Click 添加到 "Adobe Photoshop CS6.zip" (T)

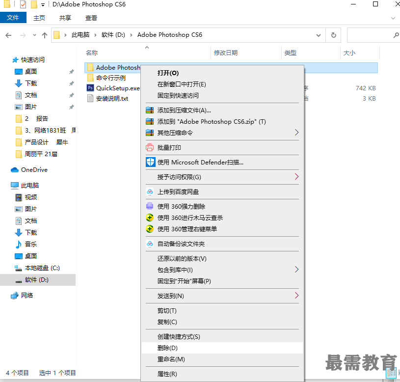[222, 121]
